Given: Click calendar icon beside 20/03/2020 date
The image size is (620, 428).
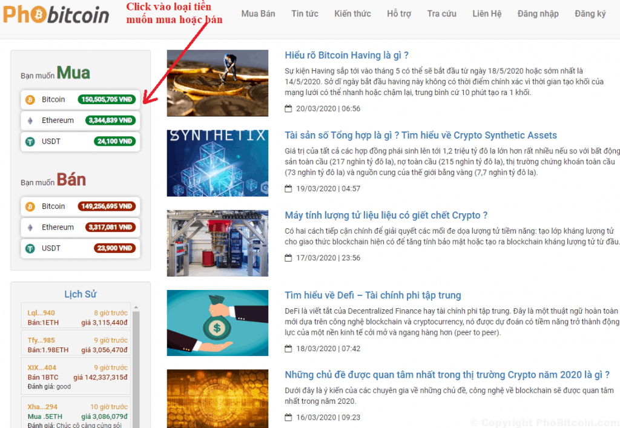Looking at the screenshot, I should 288,109.
